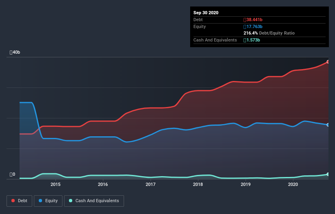
Task: Click the 40b y-axis label
Action: click(15, 52)
